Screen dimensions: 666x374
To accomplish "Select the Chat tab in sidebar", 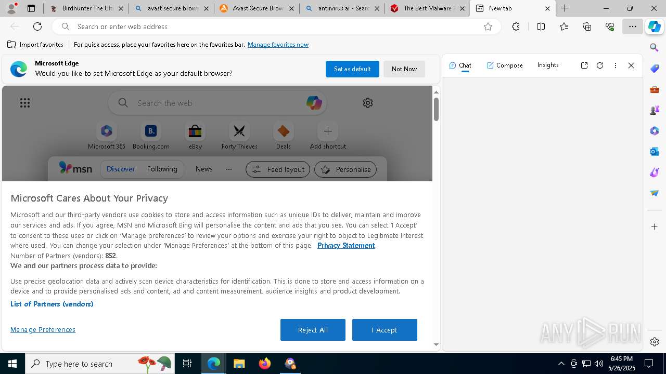I will point(460,65).
